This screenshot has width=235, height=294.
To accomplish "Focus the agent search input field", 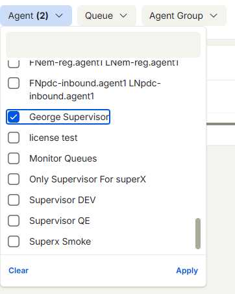I will [103, 45].
